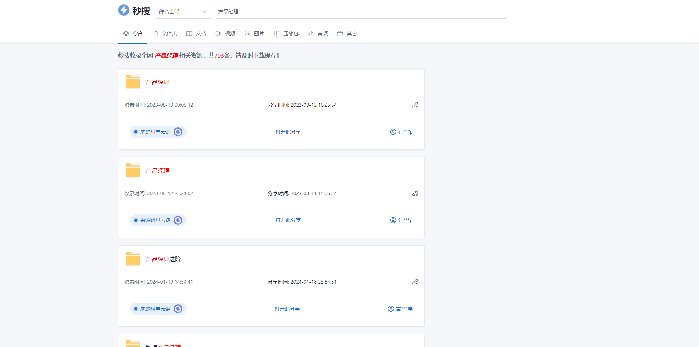Click the 703 result count number
The height and width of the screenshot is (347, 699).
coord(219,56)
